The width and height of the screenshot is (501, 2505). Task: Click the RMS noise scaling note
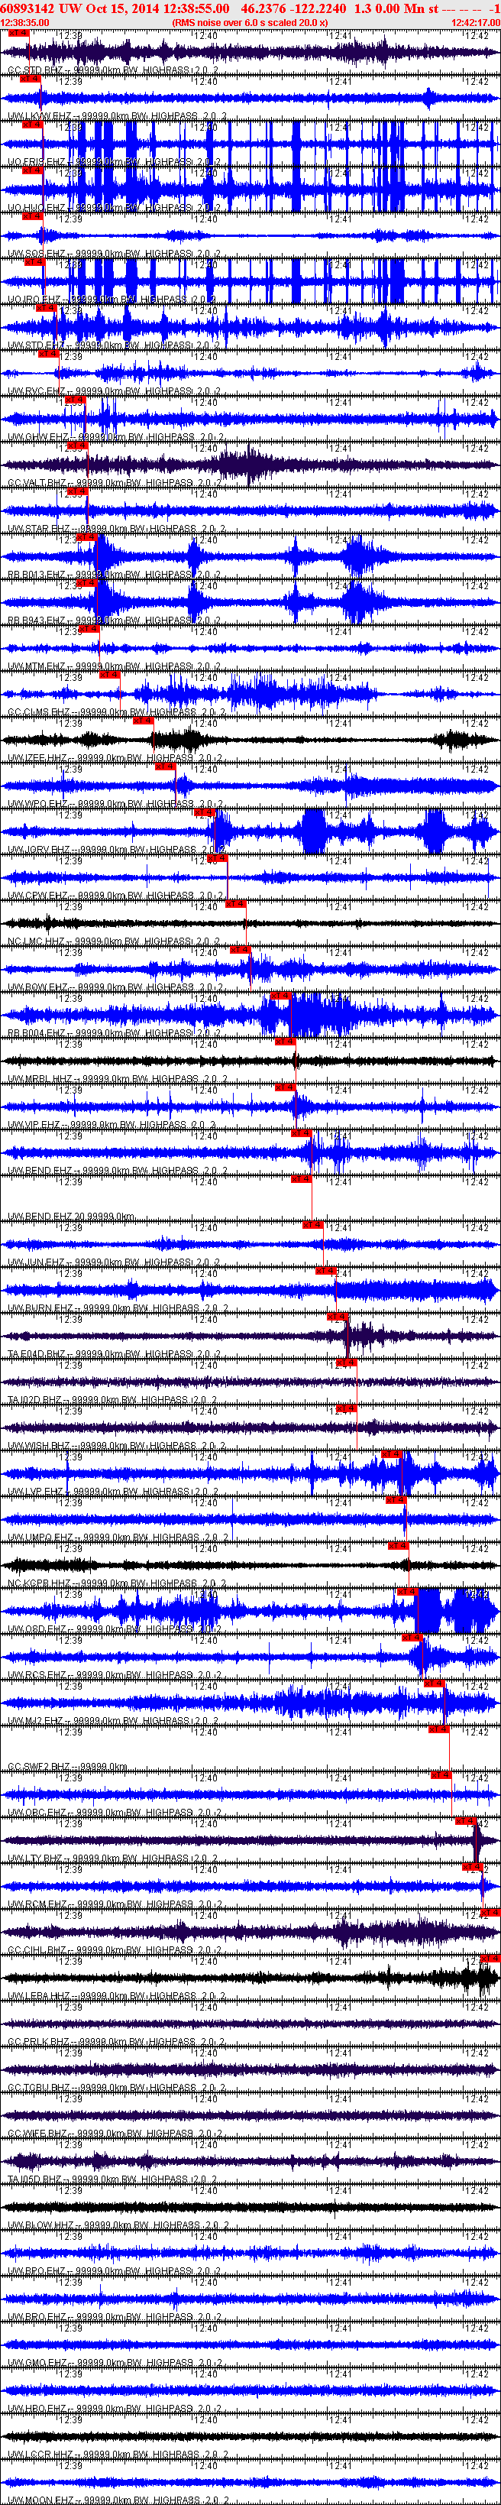(x=250, y=22)
